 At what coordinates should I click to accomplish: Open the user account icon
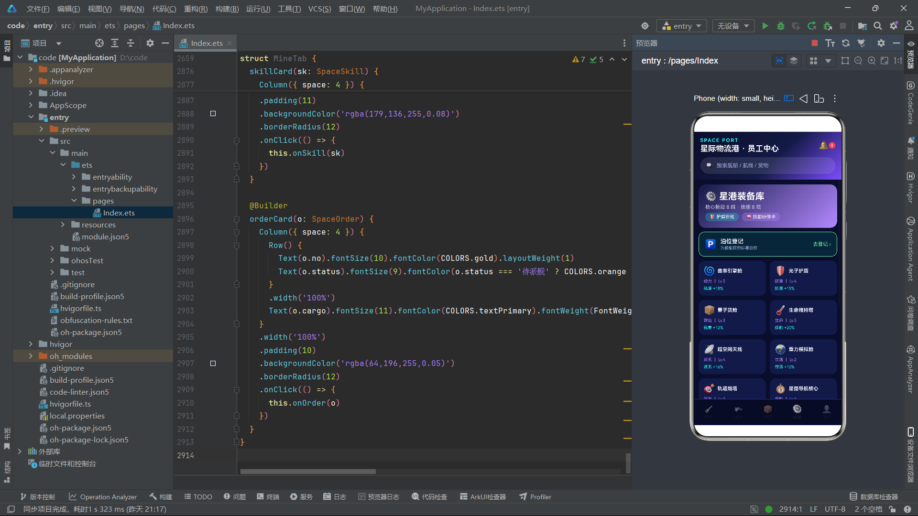[909, 26]
